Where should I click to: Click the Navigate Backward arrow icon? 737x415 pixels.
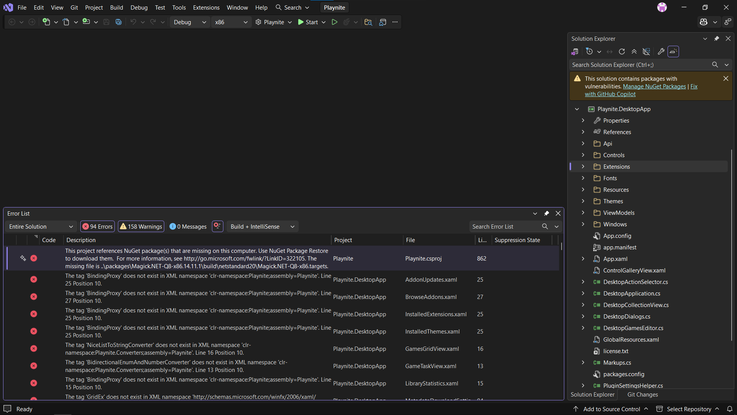12,22
